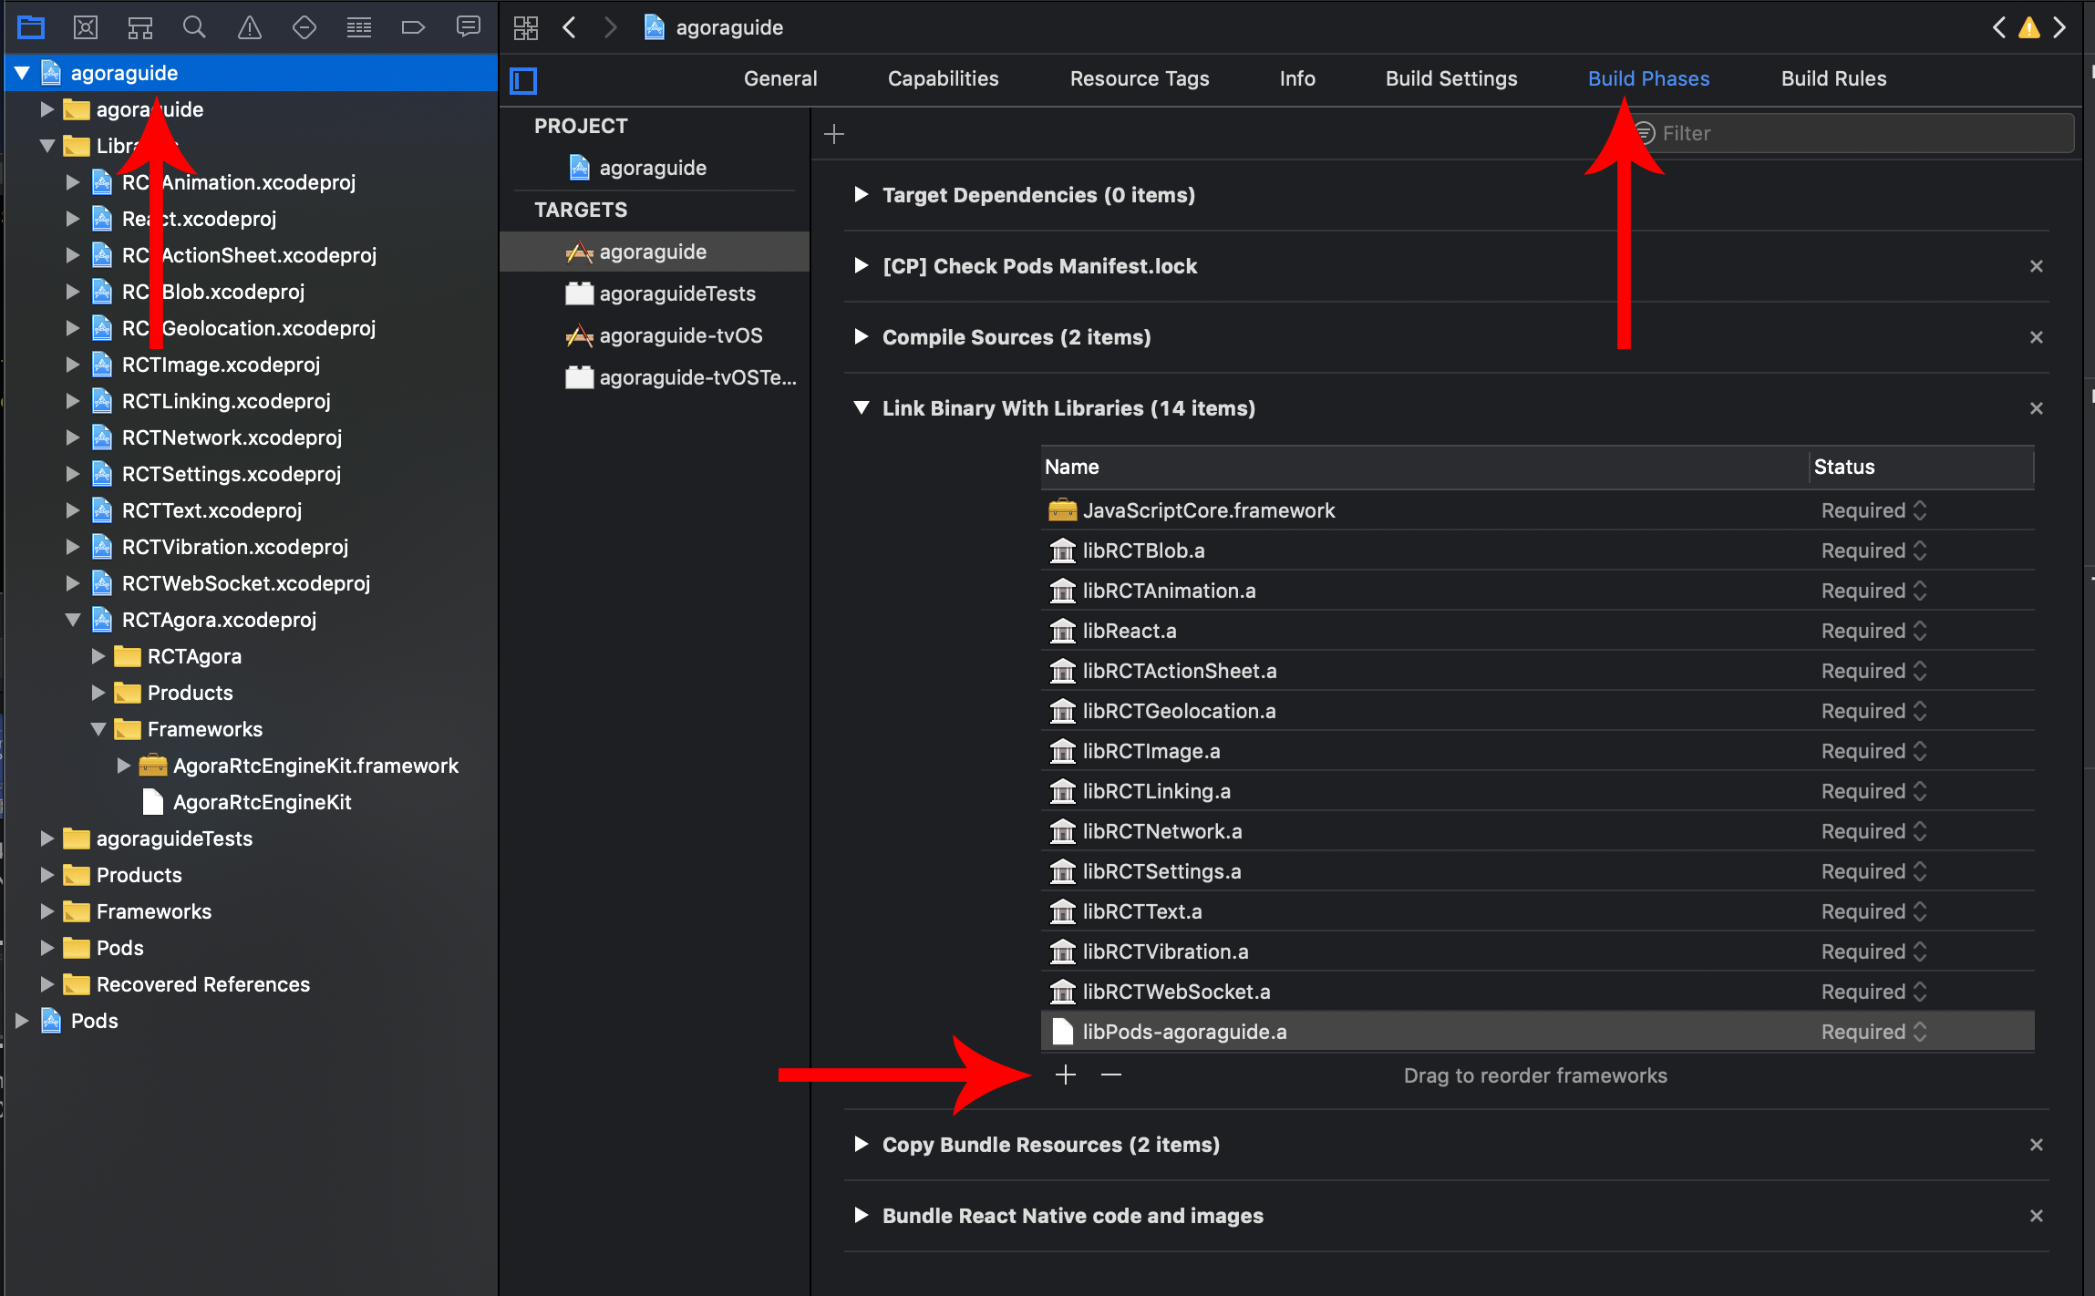Expand the AgoraRtcEngineKit.framework item
This screenshot has width=2095, height=1296.
point(124,766)
